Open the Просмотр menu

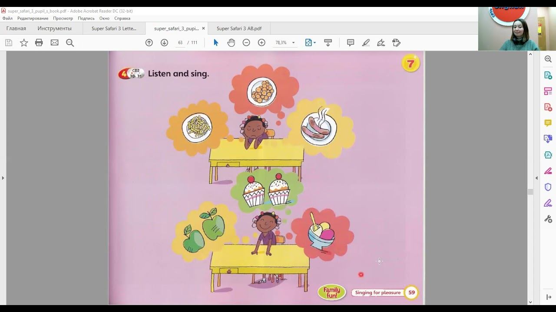(x=63, y=18)
